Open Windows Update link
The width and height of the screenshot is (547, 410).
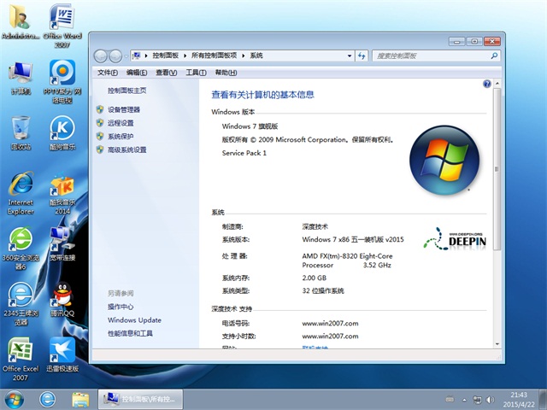pos(134,320)
